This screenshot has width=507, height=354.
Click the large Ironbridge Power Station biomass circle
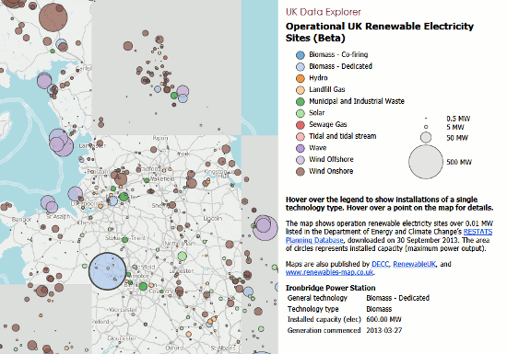point(107,271)
